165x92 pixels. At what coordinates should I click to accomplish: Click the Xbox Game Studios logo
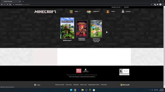(86, 71)
